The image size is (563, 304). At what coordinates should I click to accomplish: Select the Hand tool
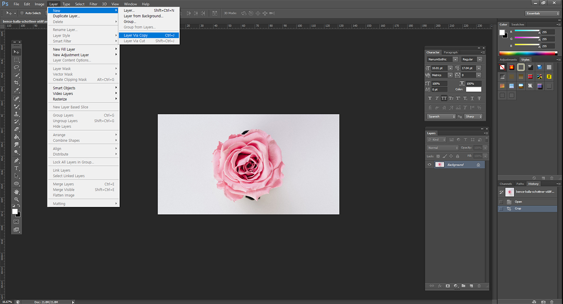17,192
